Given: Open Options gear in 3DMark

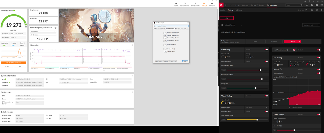Looking at the screenshot, I should click(x=212, y=5).
